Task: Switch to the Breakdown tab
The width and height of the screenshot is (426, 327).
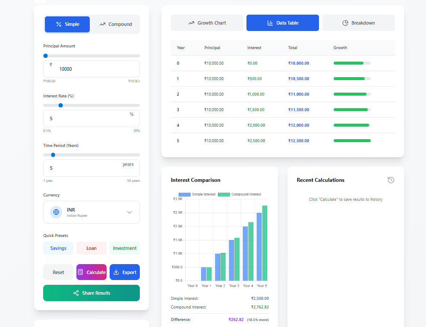Action: [x=358, y=22]
